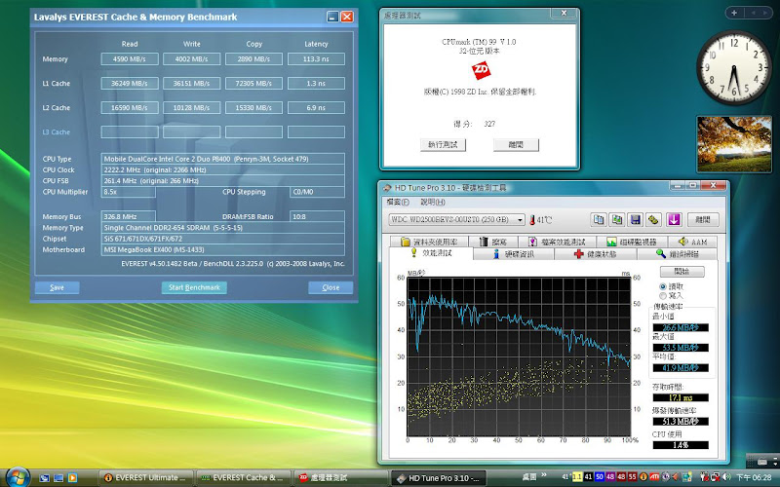Click the Exit button in CPUmark window
The width and height of the screenshot is (780, 487).
click(516, 144)
